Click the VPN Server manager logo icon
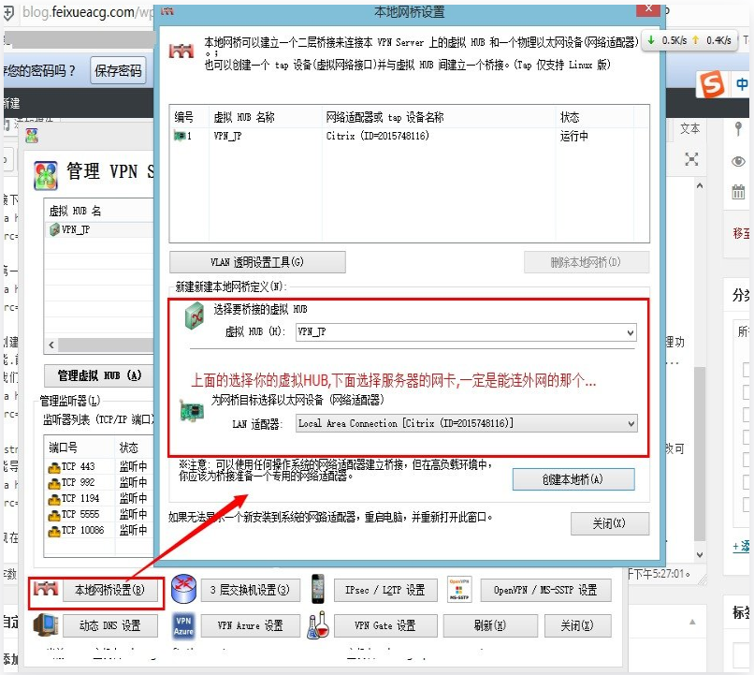Screen dimensions: 754x675 click(x=46, y=175)
